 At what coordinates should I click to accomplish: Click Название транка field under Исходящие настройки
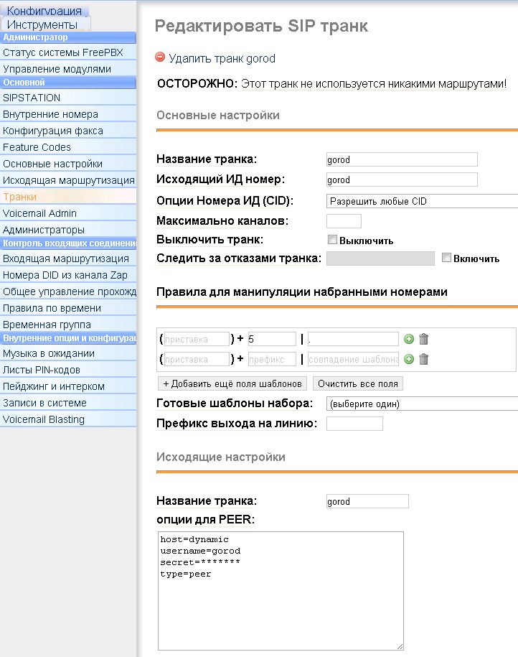tap(367, 501)
